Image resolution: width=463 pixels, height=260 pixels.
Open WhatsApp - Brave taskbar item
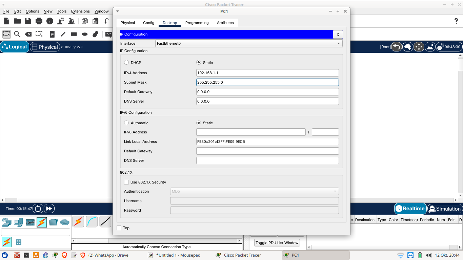point(104,255)
